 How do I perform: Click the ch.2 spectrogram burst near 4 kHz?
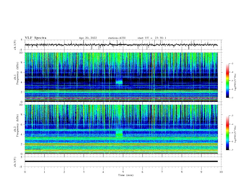pyautogui.click(x=119, y=133)
